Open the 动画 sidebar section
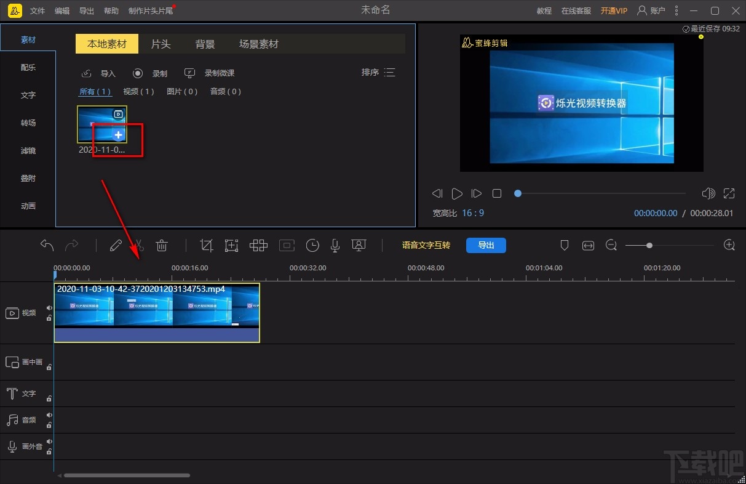This screenshot has height=484, width=746. click(x=28, y=206)
